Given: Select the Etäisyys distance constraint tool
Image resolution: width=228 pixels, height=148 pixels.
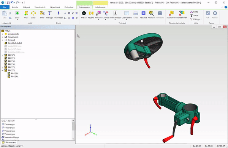Looking at the screenshot, I should 49,13.
